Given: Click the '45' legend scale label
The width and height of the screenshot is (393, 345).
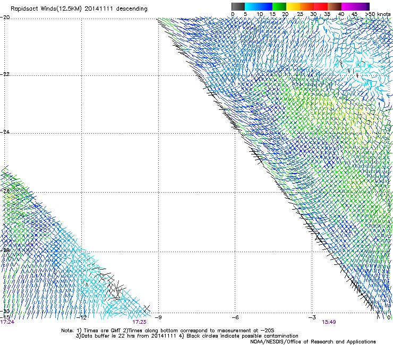Looking at the screenshot, I should [x=354, y=14].
